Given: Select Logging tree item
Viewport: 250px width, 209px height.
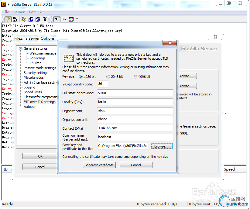Looking at the screenshot, I should point(29,87).
